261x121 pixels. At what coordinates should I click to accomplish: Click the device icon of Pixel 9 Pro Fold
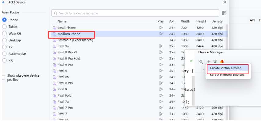coord(54,58)
